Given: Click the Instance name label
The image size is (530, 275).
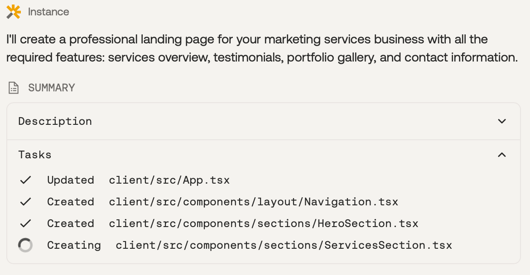Looking at the screenshot, I should [x=48, y=12].
